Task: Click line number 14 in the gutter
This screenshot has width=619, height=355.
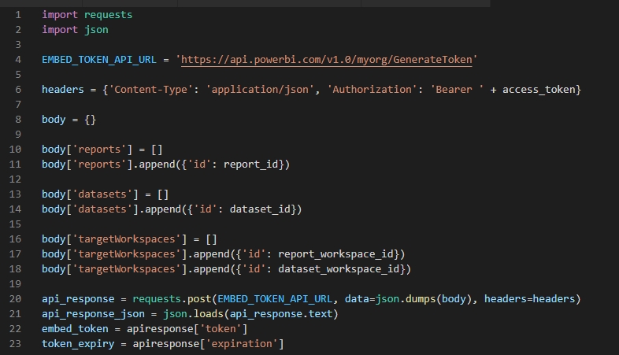Action: pos(16,209)
